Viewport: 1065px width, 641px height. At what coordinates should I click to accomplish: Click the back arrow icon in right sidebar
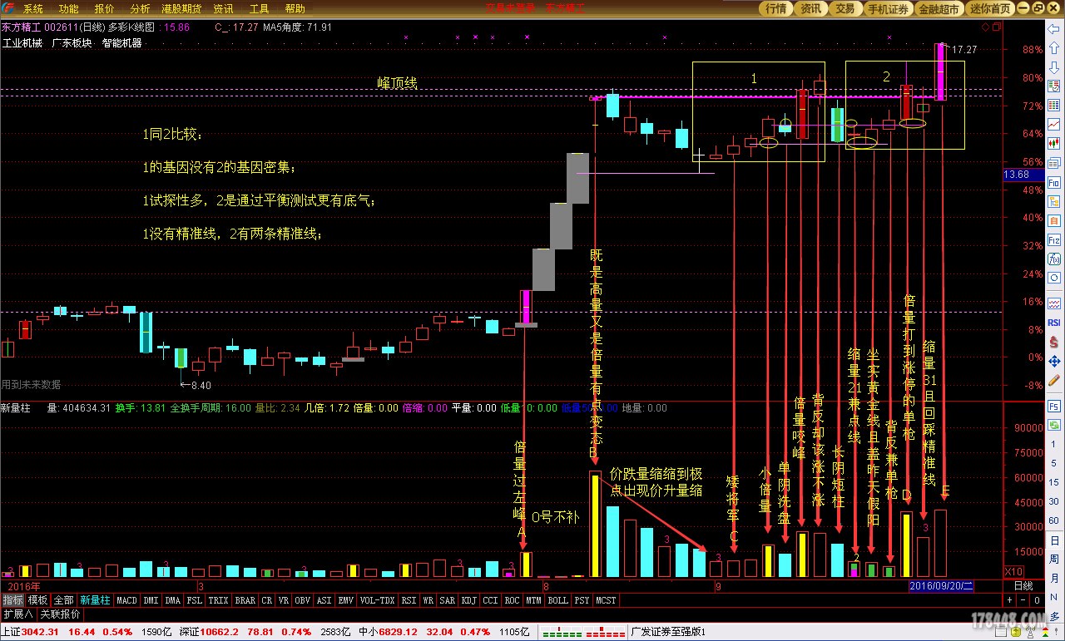coord(1054,28)
